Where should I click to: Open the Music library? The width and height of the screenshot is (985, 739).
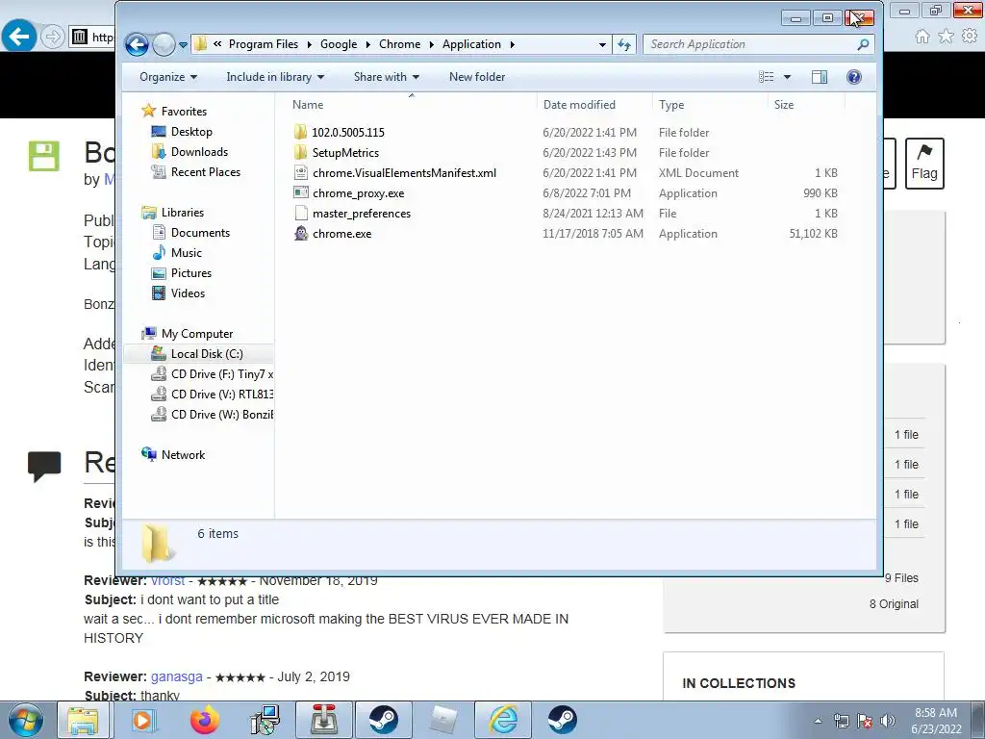click(x=186, y=253)
